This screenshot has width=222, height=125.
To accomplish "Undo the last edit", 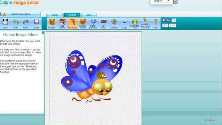I will tap(16, 23).
